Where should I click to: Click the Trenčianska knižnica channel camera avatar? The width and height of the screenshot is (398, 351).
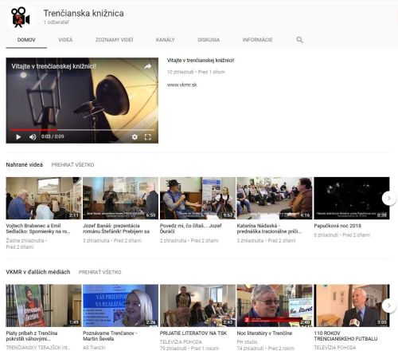pos(20,18)
